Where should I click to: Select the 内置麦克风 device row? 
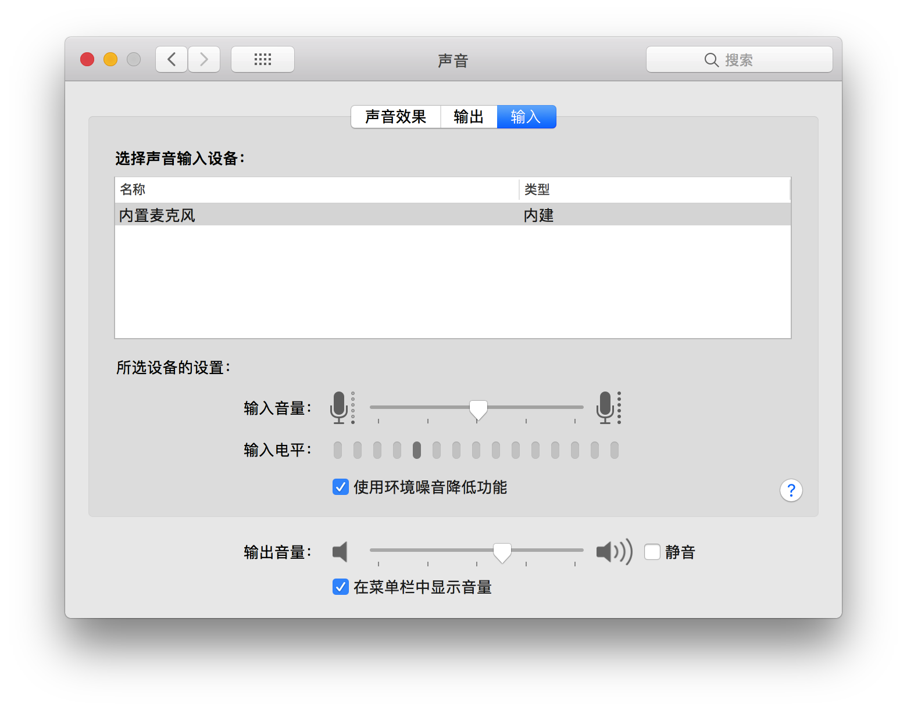click(452, 215)
